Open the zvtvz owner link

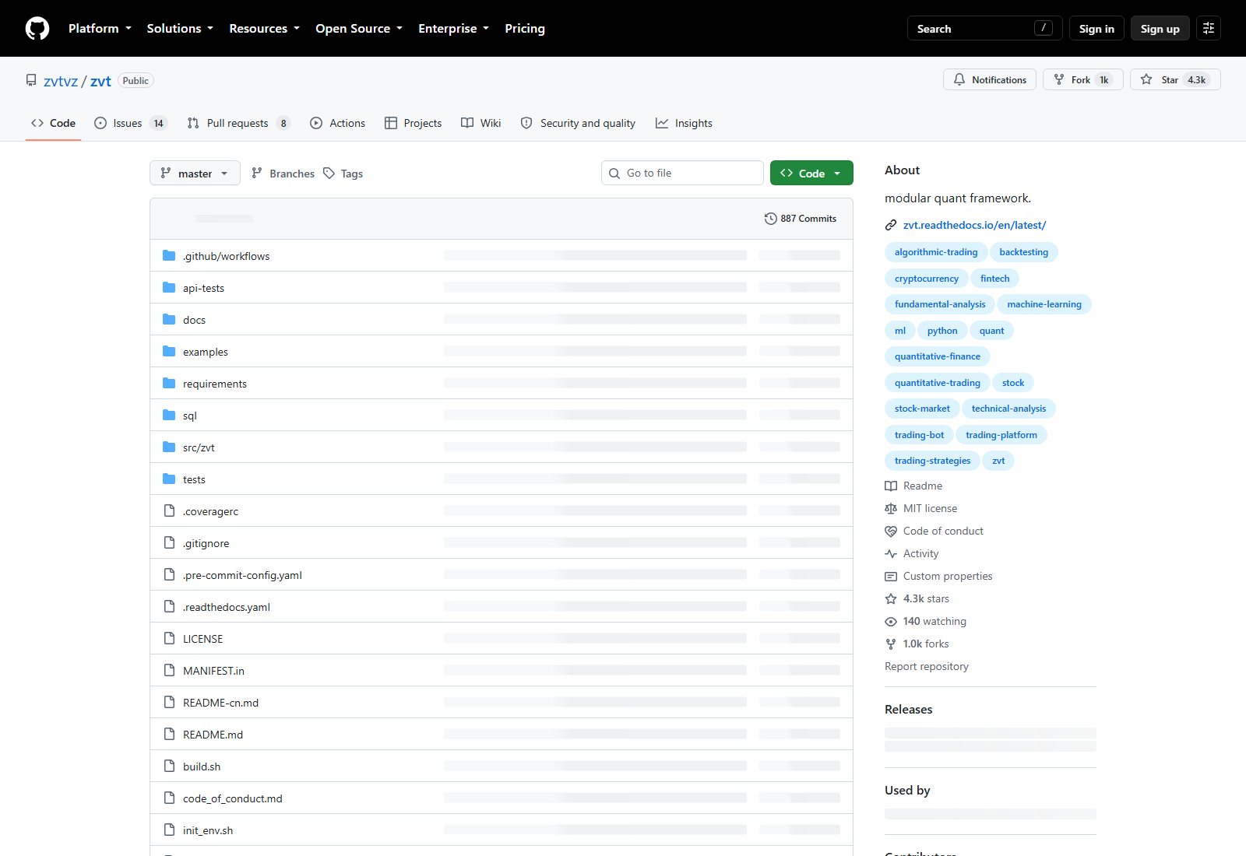tap(61, 81)
